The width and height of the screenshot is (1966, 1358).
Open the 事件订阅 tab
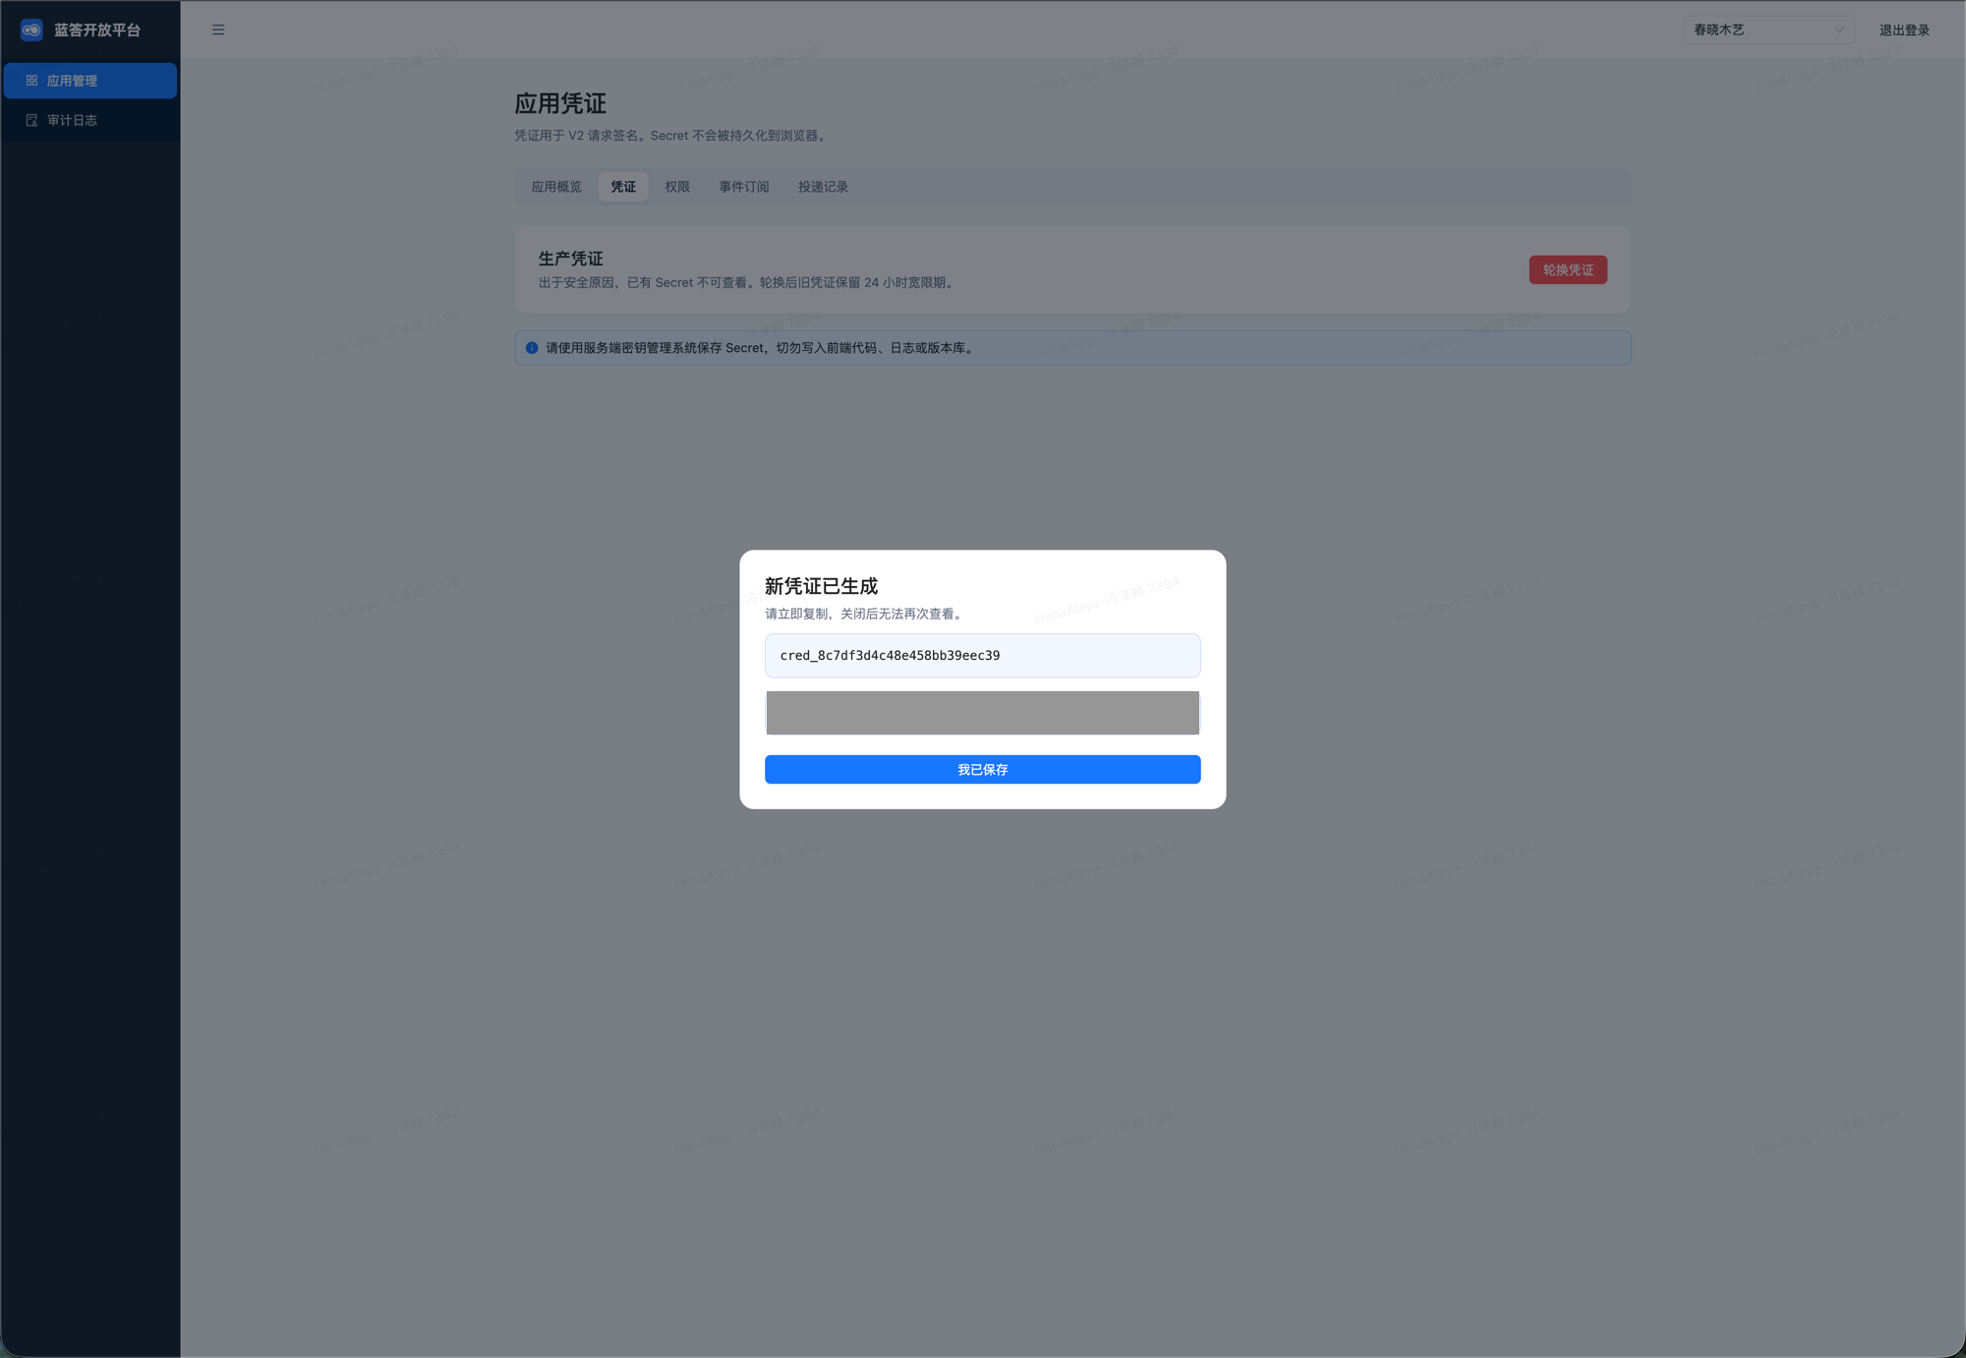(x=744, y=187)
